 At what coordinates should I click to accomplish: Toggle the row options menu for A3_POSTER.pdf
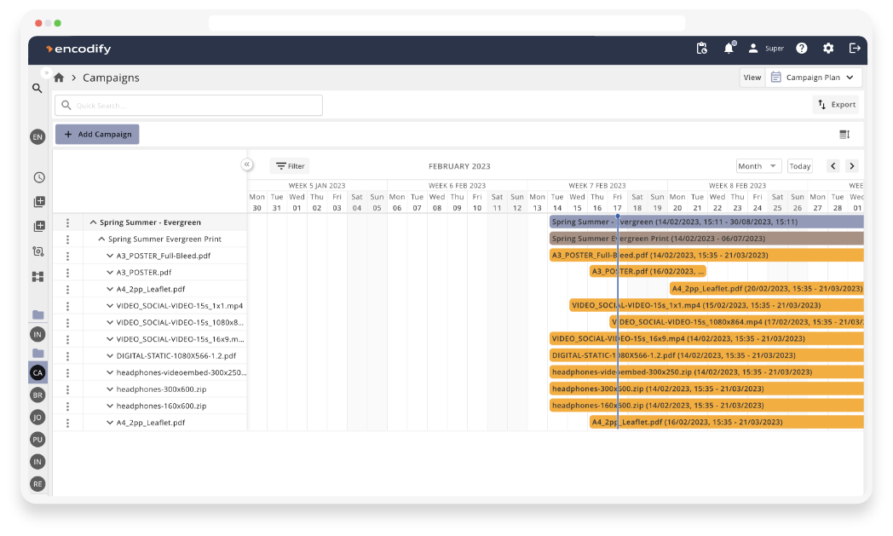(67, 272)
